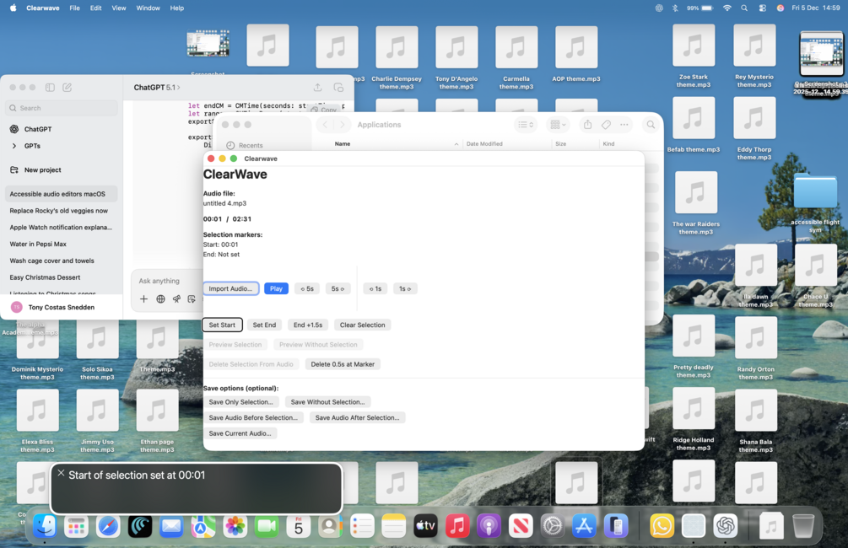The image size is (848, 548).
Task: Click the Set Start button
Action: pyautogui.click(x=222, y=325)
